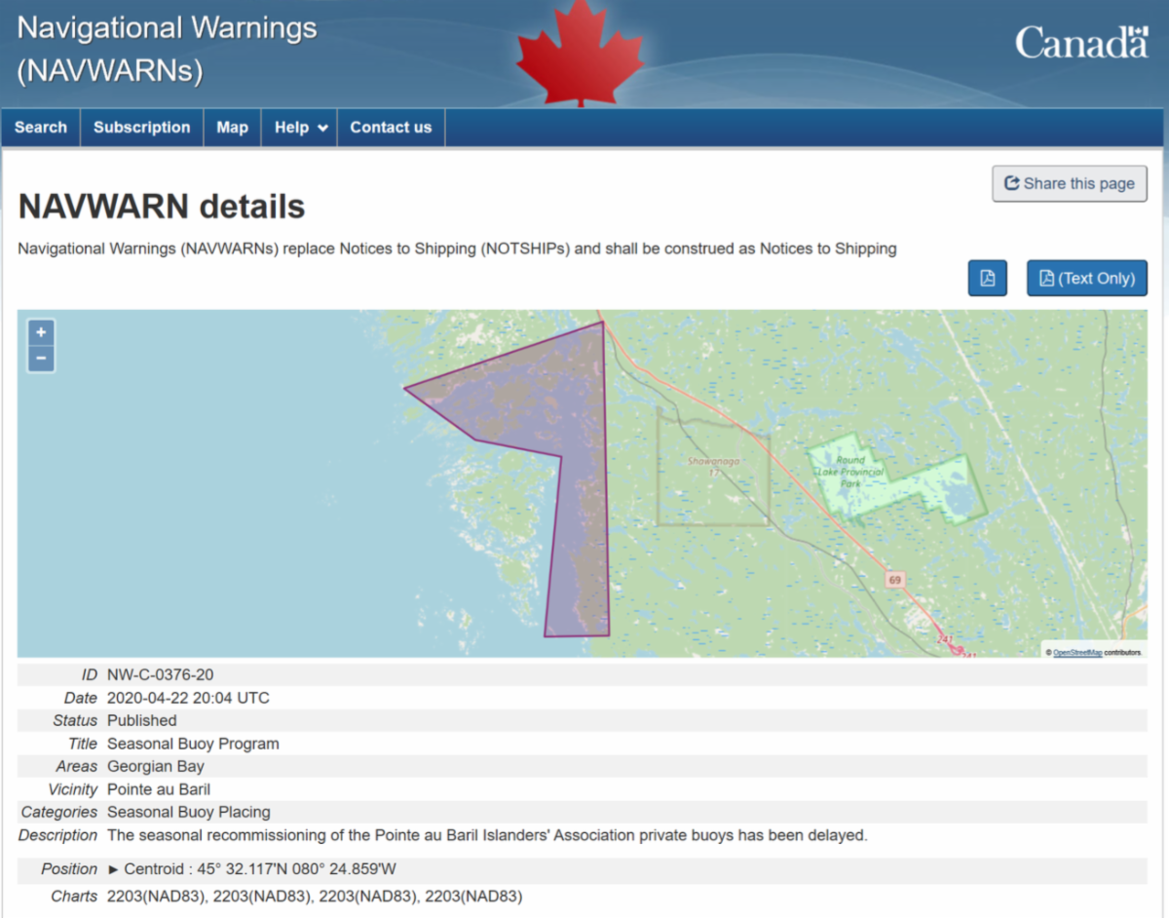Viewport: 1169px width, 918px height.
Task: Go to the Subscription page
Action: click(x=142, y=128)
